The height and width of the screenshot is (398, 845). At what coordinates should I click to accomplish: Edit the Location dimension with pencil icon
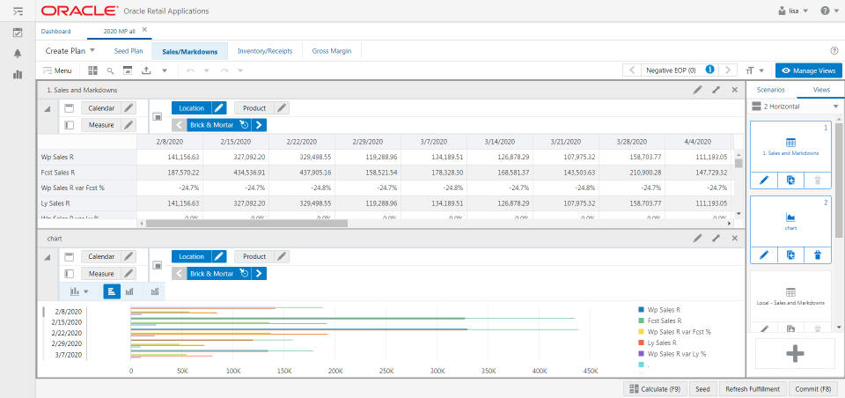(x=219, y=107)
